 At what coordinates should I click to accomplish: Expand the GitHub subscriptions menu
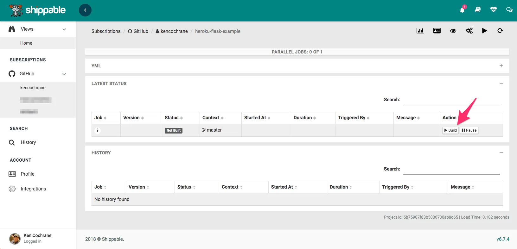pyautogui.click(x=38, y=74)
